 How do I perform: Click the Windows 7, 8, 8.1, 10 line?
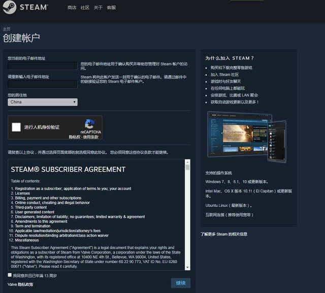[237, 182]
